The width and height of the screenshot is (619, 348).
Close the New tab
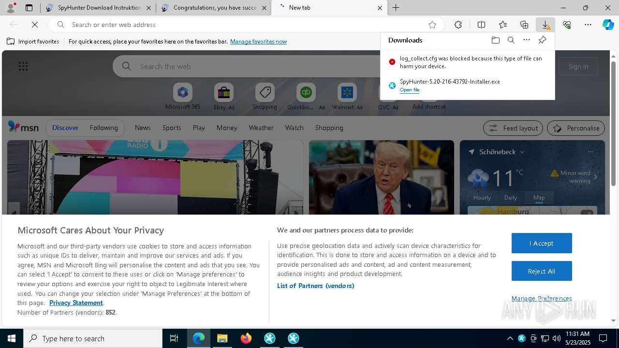[380, 8]
